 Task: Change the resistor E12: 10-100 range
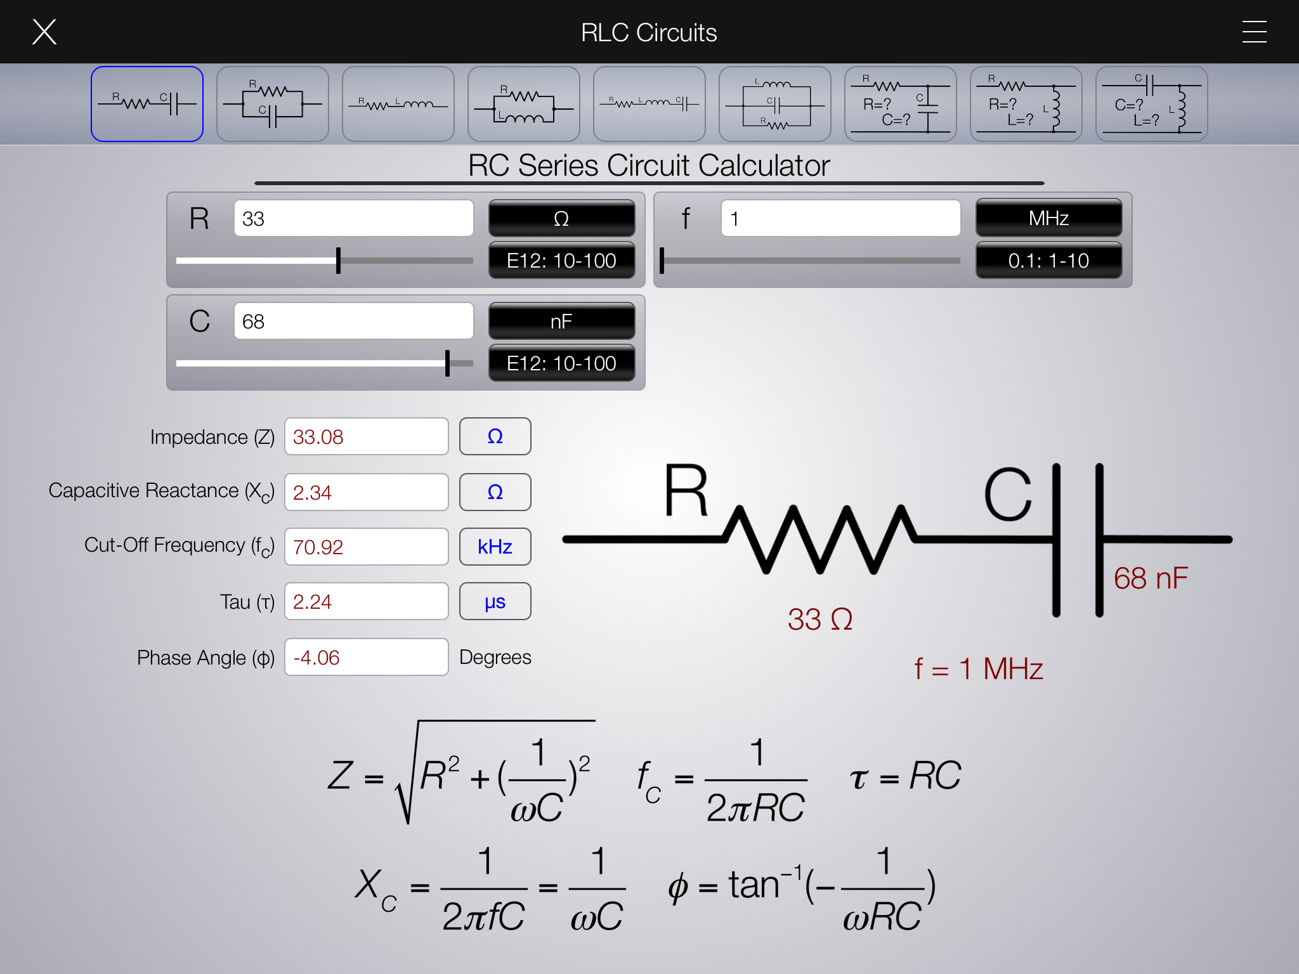(561, 260)
